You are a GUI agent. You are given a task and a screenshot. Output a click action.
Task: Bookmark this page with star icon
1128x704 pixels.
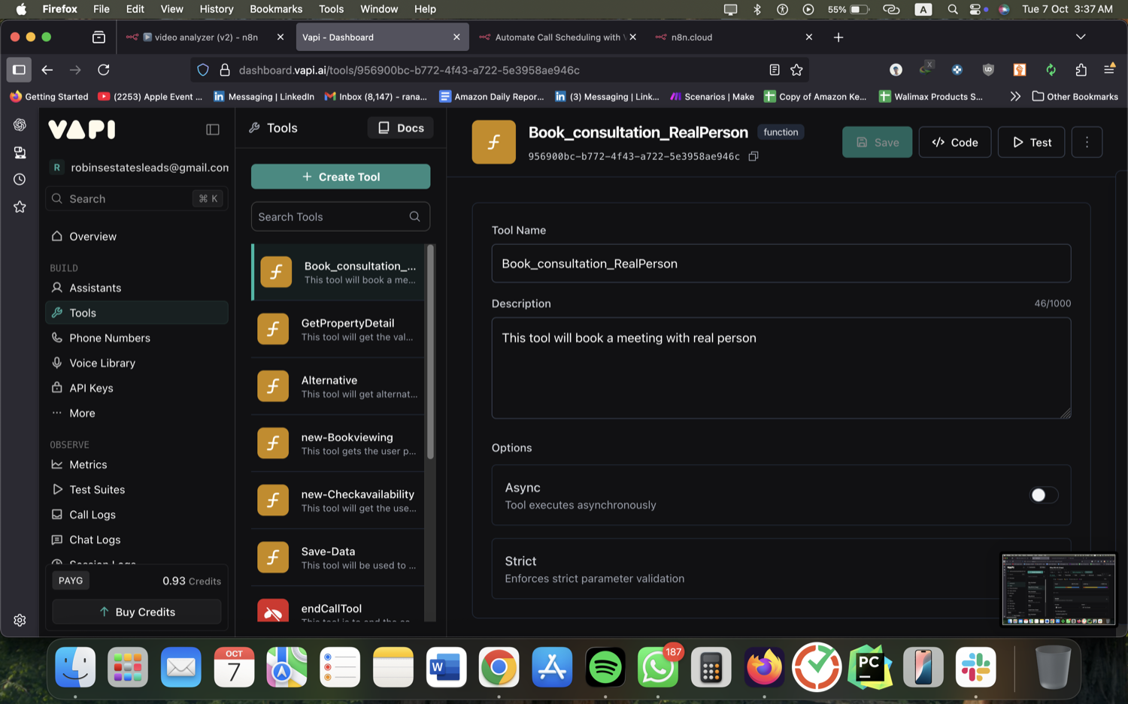pos(796,70)
